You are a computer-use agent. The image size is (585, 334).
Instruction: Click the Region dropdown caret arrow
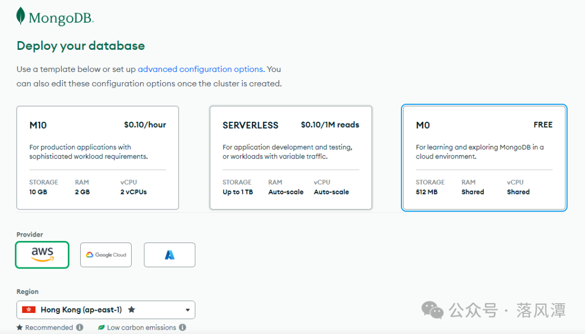[x=187, y=310]
